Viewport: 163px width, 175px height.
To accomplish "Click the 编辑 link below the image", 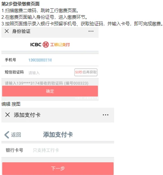I will point(6,104).
